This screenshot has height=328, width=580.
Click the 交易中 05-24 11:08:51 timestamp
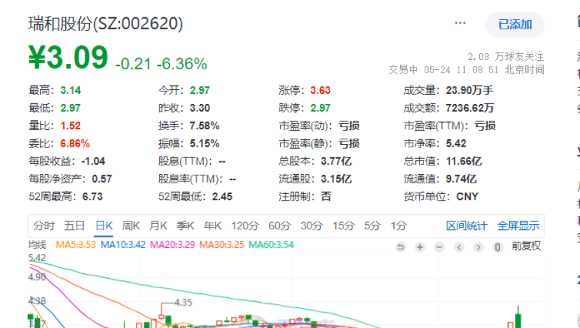coord(467,69)
